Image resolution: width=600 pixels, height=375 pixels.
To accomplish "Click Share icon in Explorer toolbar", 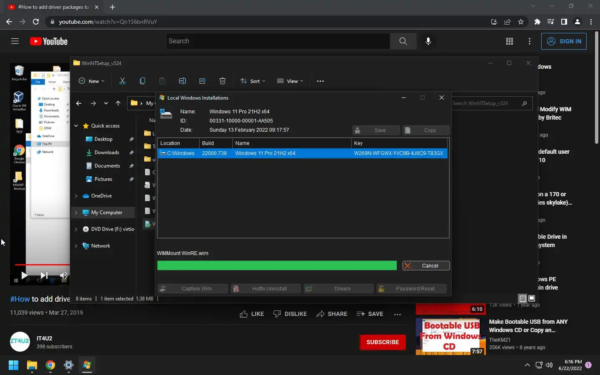I will pos(202,81).
